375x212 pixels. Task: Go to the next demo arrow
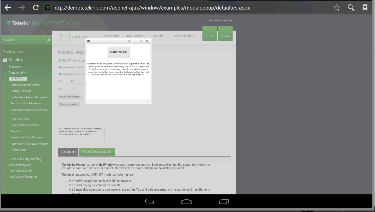click(x=69, y=38)
